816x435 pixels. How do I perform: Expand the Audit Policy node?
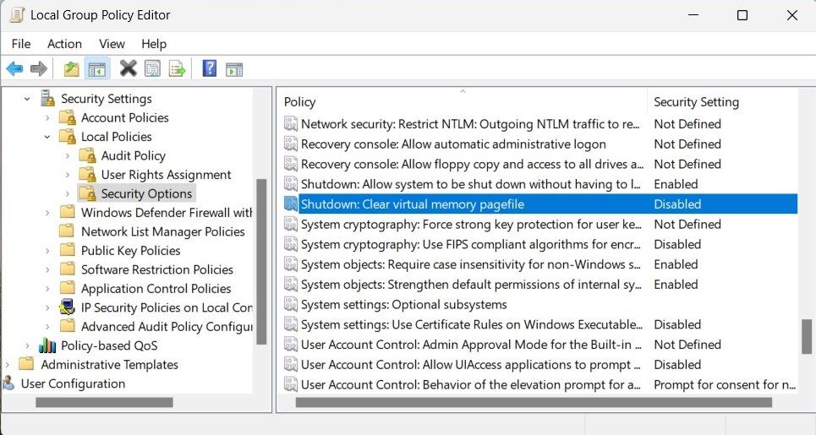click(x=68, y=155)
